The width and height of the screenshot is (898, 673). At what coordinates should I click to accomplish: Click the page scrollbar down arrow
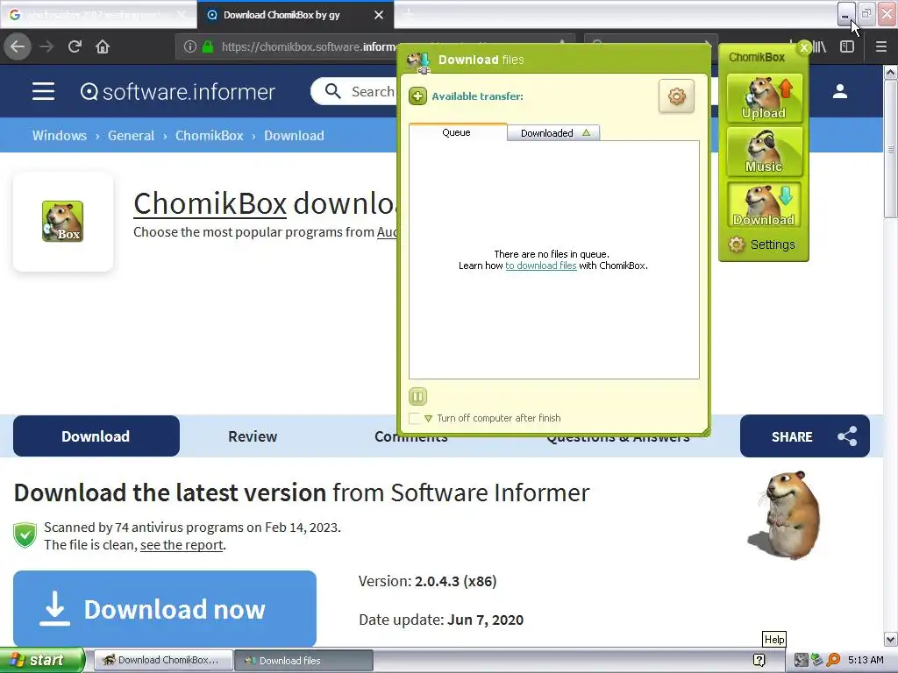point(890,639)
